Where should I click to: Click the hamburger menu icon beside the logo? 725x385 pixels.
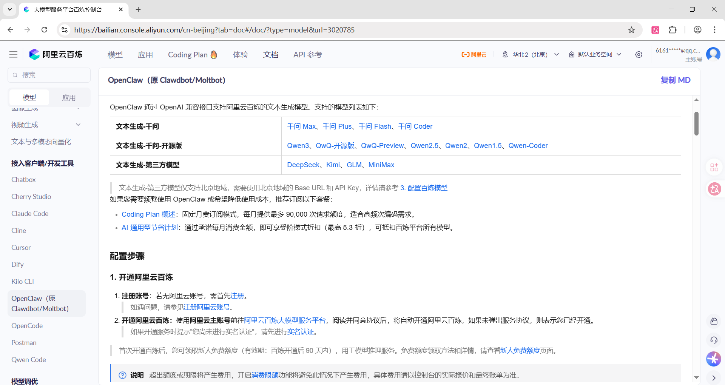[x=14, y=54]
